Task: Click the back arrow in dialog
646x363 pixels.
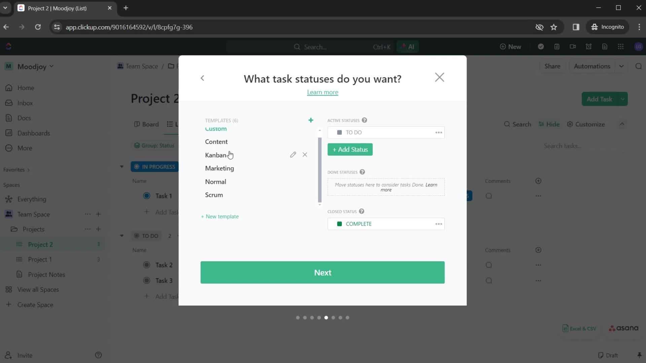Action: 203,78
